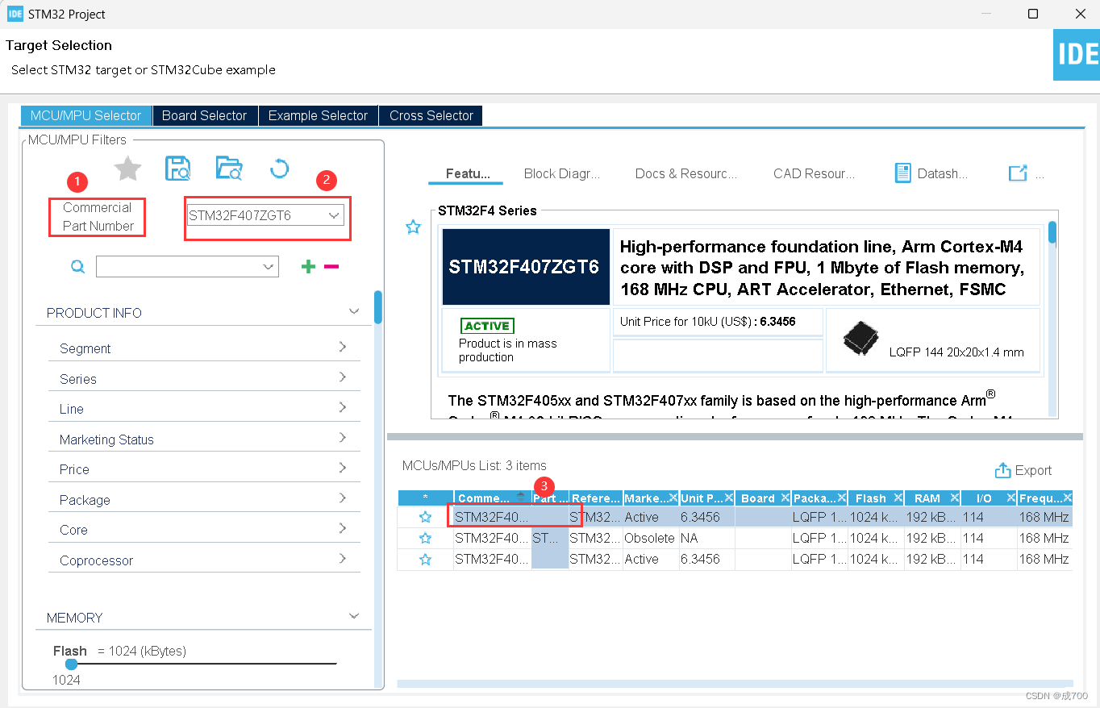The image size is (1100, 708).
Task: Click the feature description vertical scrollbar
Action: pos(1052,232)
